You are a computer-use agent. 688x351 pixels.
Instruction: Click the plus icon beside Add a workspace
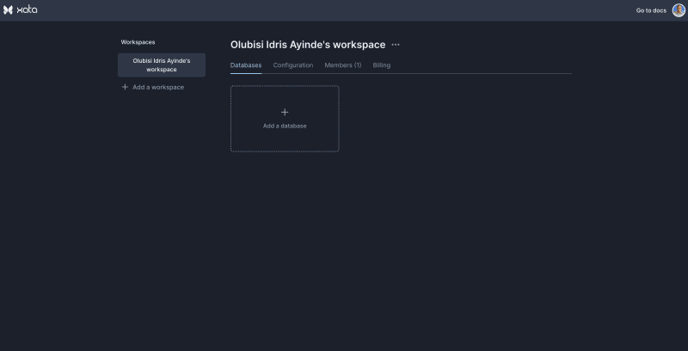[125, 87]
